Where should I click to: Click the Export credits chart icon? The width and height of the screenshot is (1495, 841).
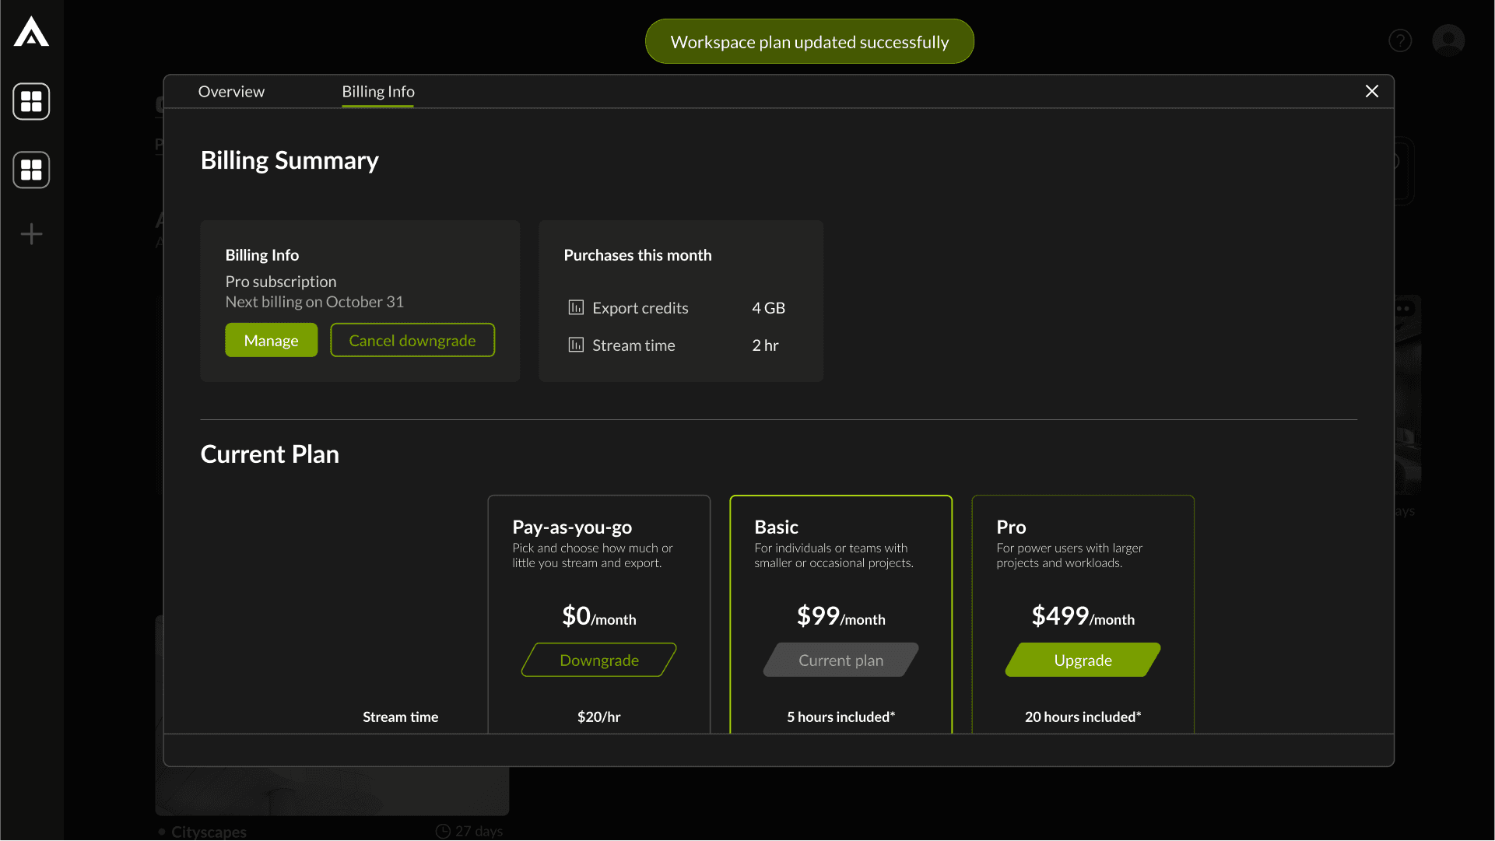click(576, 308)
